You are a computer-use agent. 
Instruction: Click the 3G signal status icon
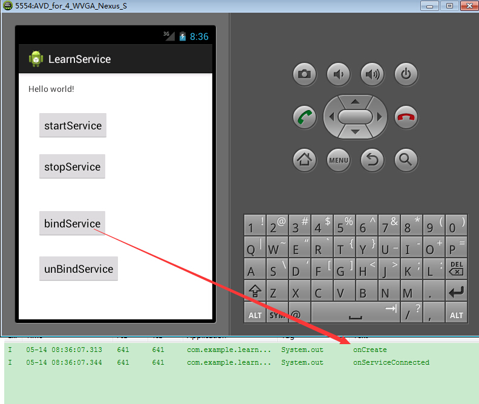tap(169, 36)
